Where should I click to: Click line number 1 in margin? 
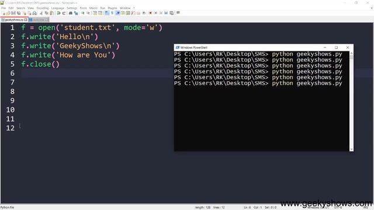click(x=12, y=27)
